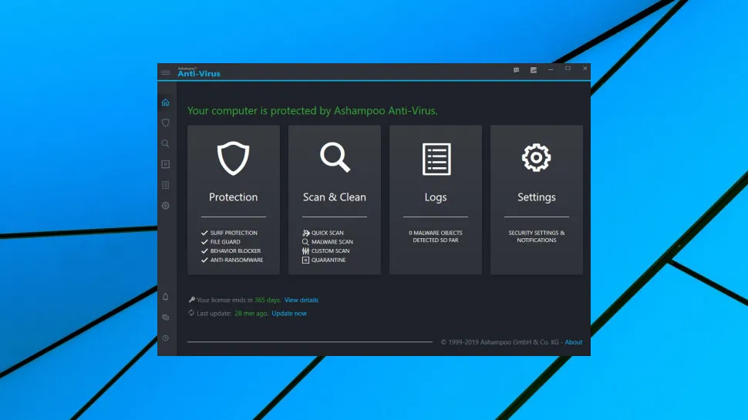Click the Quarantine box icon in Scan card
This screenshot has width=748, height=420.
pos(306,260)
